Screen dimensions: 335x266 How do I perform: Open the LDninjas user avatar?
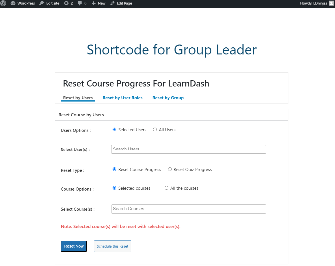click(x=331, y=3)
